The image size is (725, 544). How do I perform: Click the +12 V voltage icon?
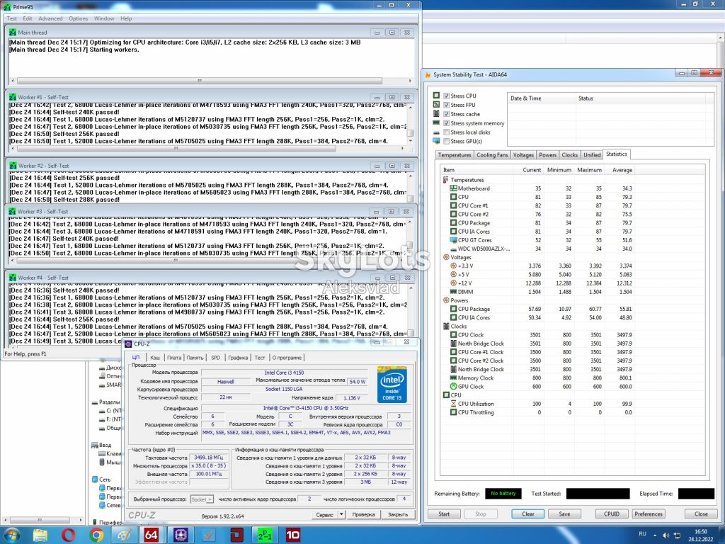click(x=453, y=283)
